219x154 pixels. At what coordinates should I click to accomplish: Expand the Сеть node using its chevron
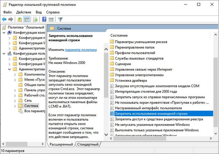point(15,101)
